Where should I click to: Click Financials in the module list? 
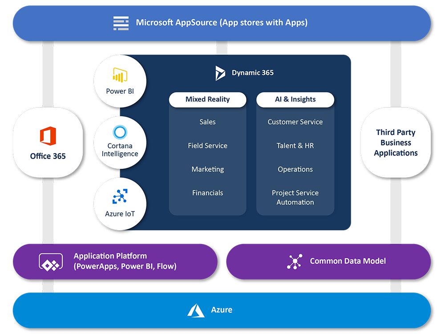(207, 193)
